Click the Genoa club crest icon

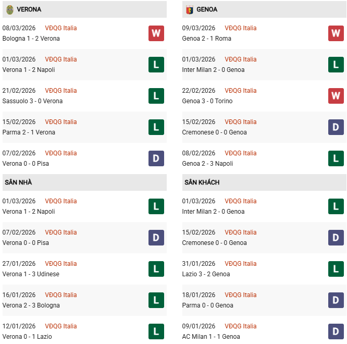click(190, 9)
